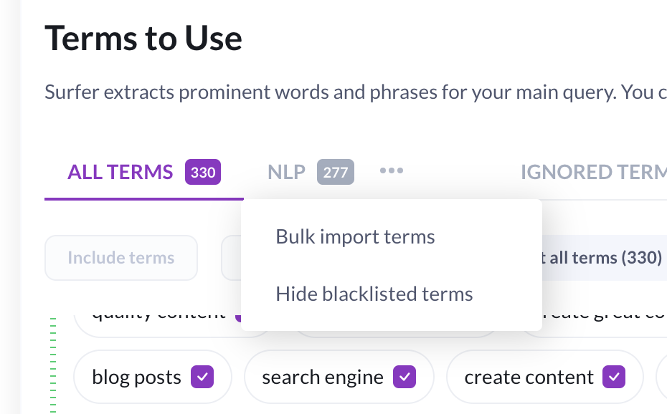Select Bulk import terms

355,236
